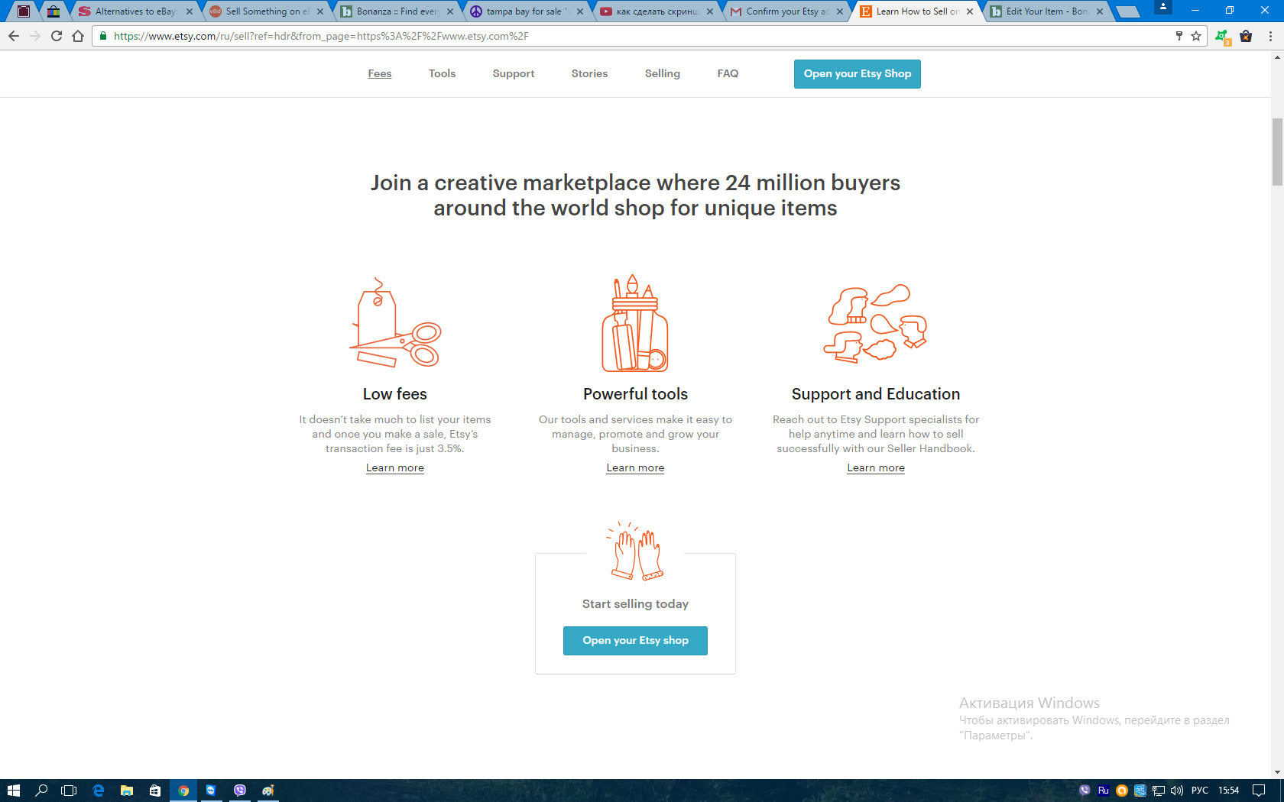The width and height of the screenshot is (1284, 802).
Task: Switch to the Edit Your Item Bonanza tab
Action: click(1046, 11)
